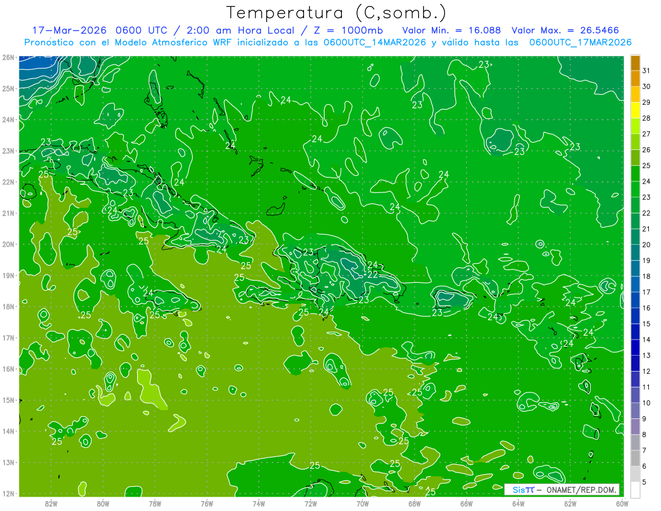Click the 64W longitude axis label
Image resolution: width=661 pixels, height=511 pixels.
tap(518, 503)
